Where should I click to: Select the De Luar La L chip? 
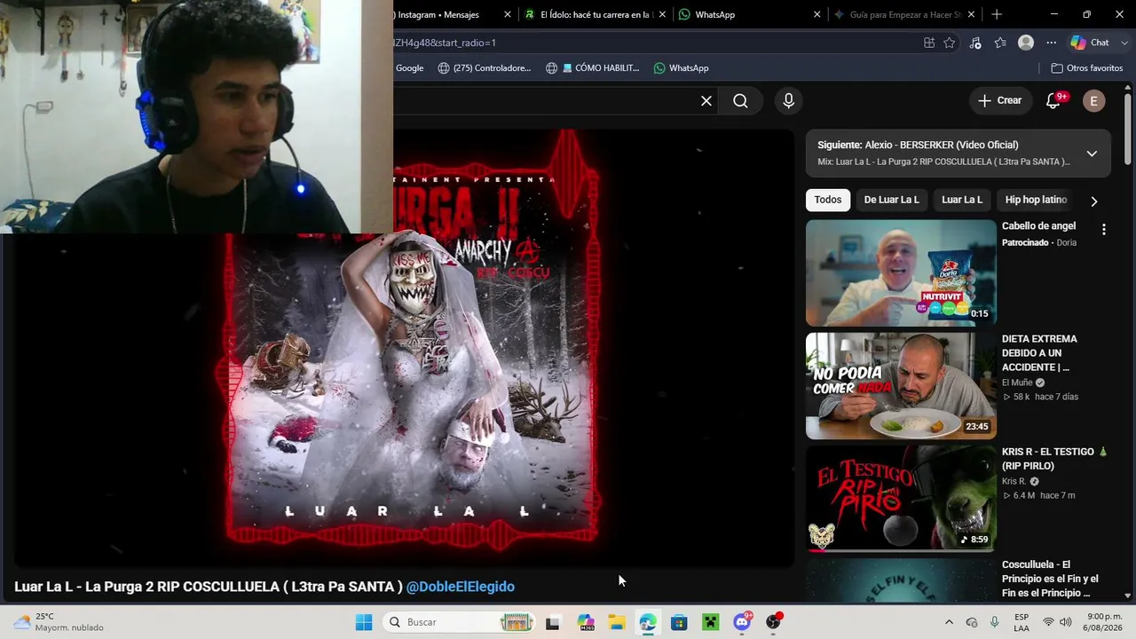click(x=892, y=200)
